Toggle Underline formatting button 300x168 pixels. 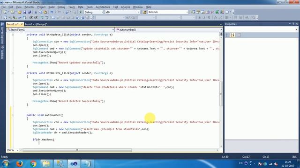[209, 18]
